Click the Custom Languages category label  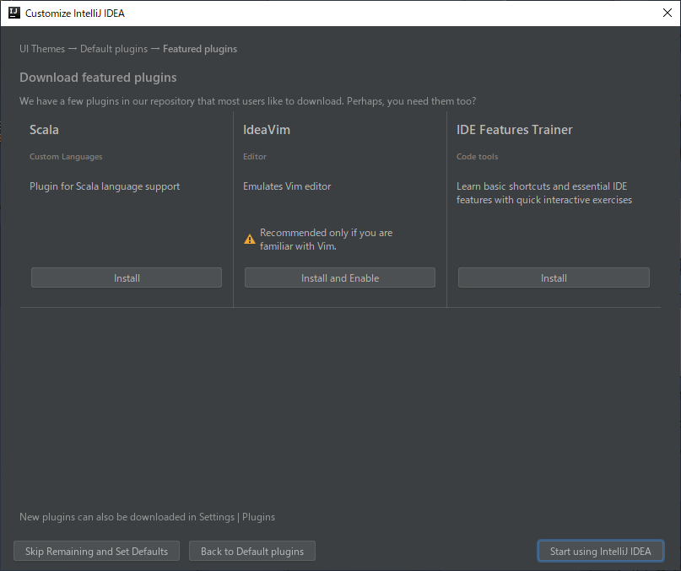click(x=66, y=156)
